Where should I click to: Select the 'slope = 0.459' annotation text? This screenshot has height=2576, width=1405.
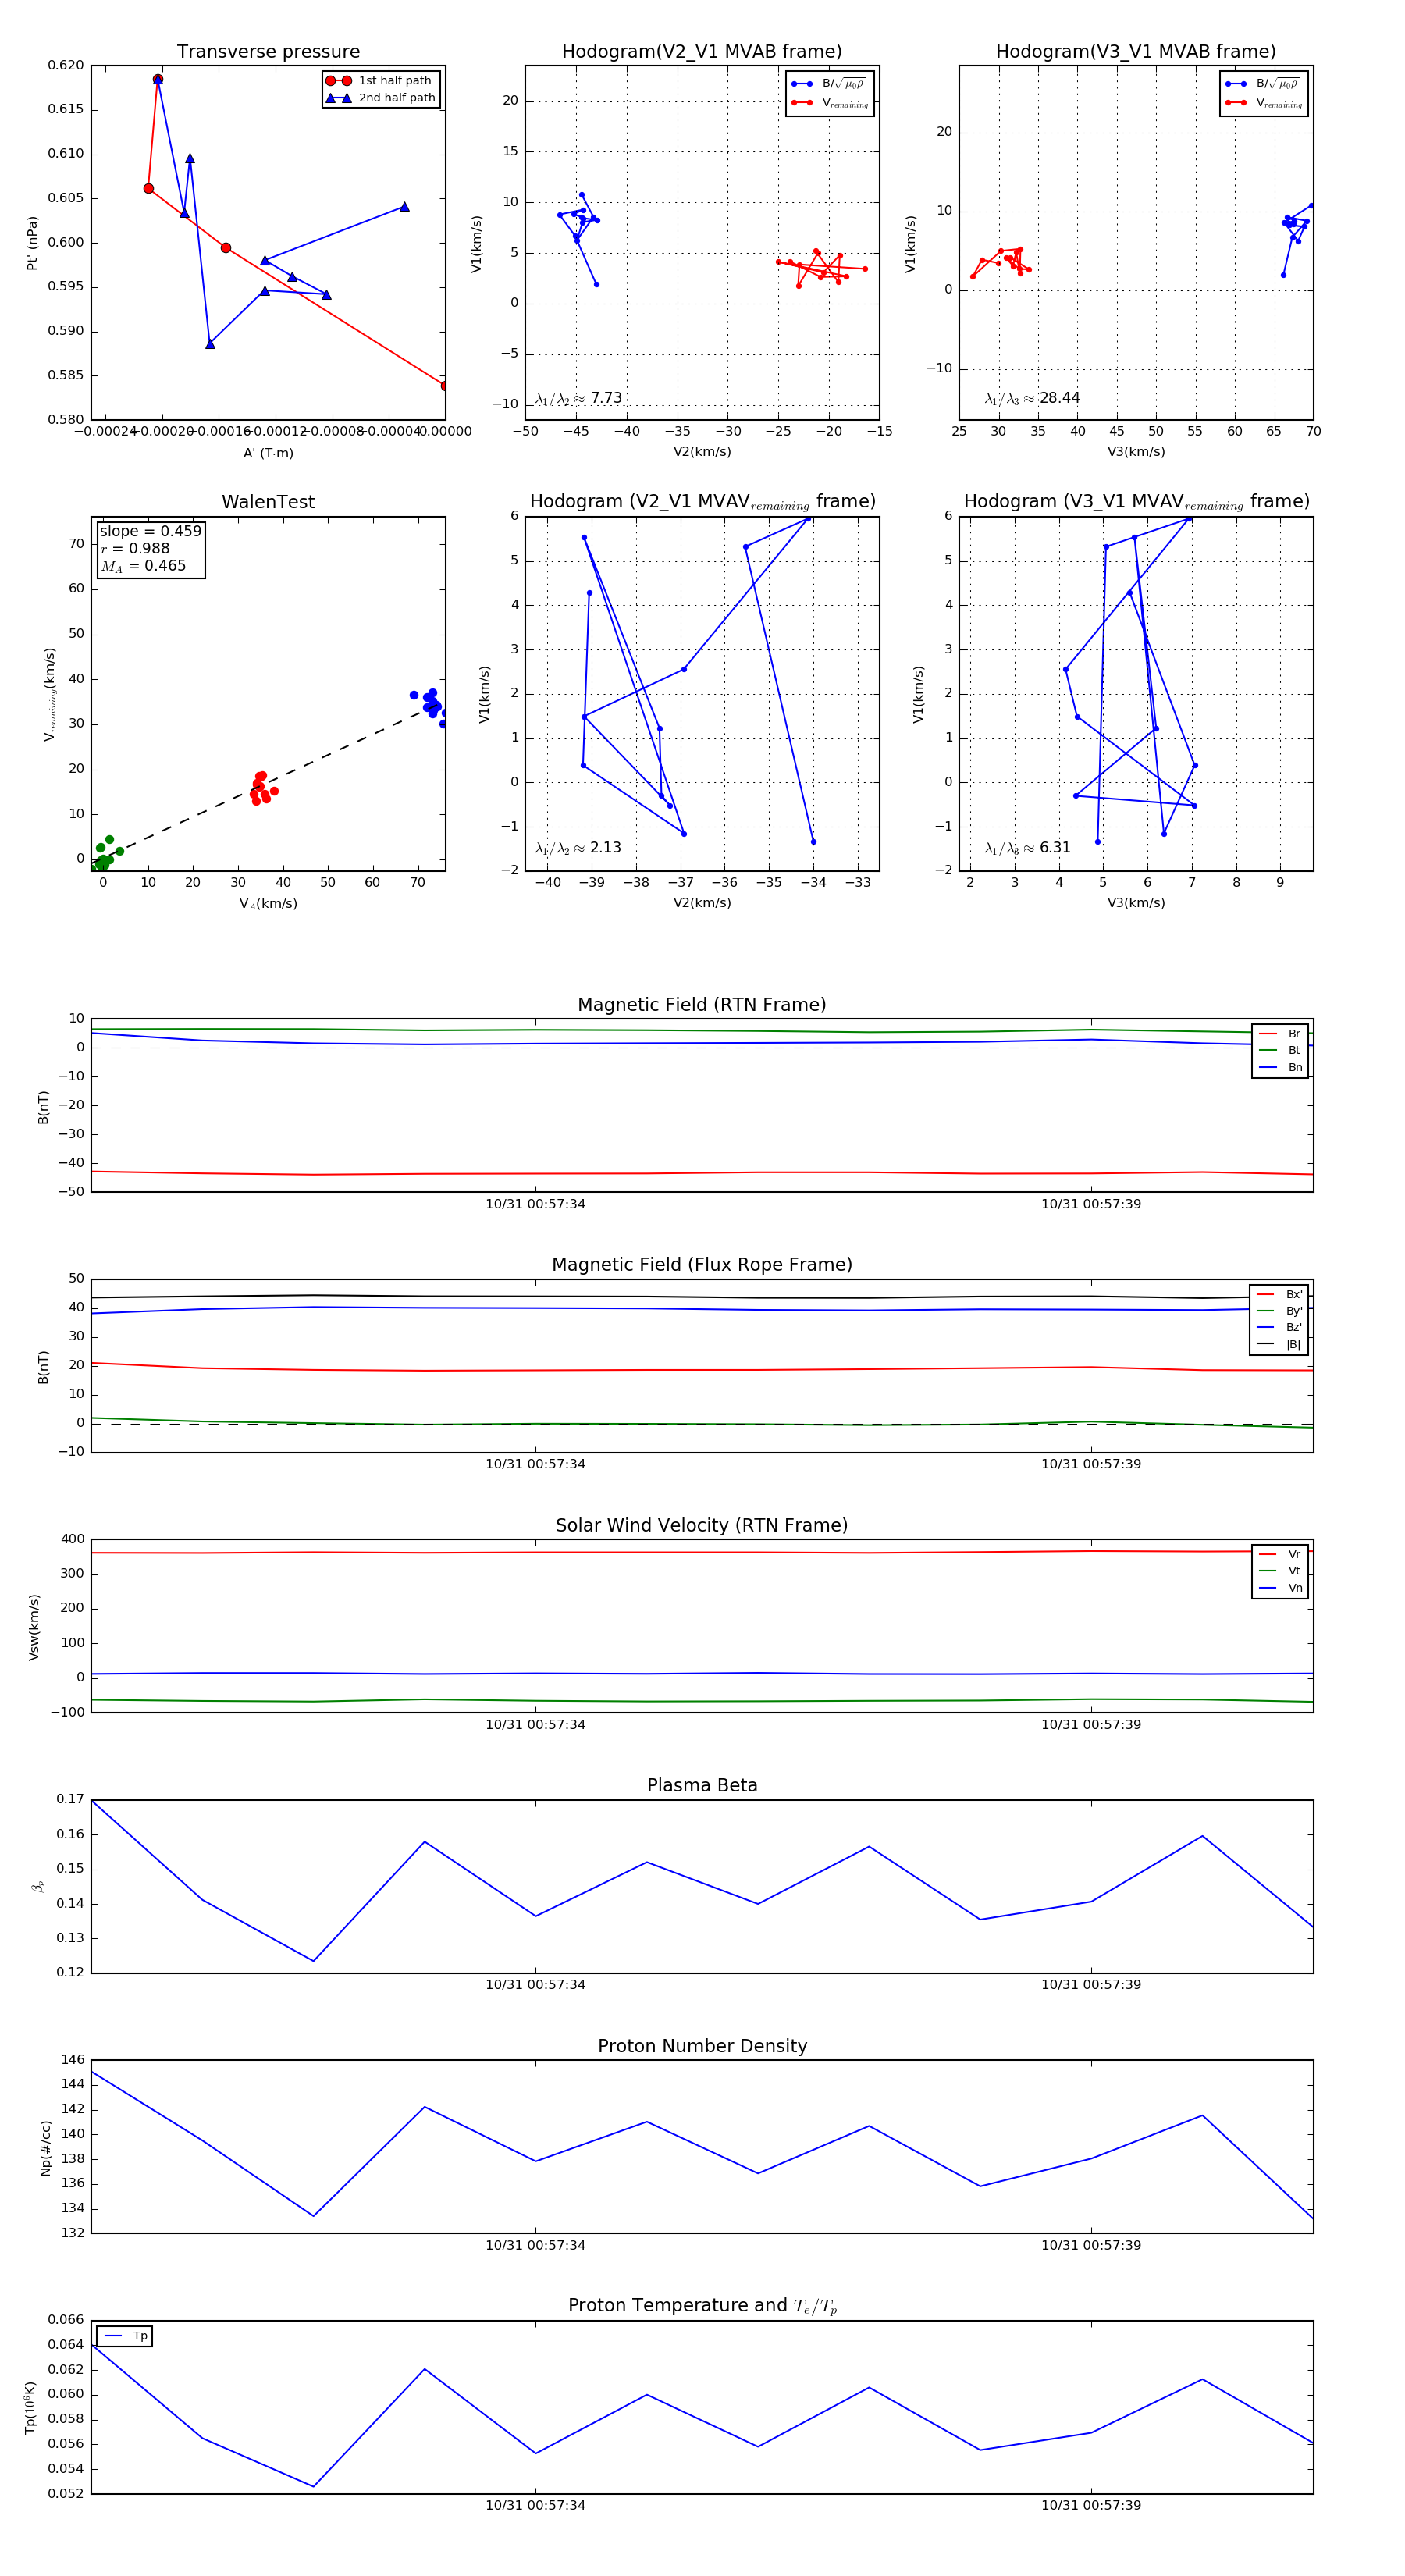tap(150, 531)
